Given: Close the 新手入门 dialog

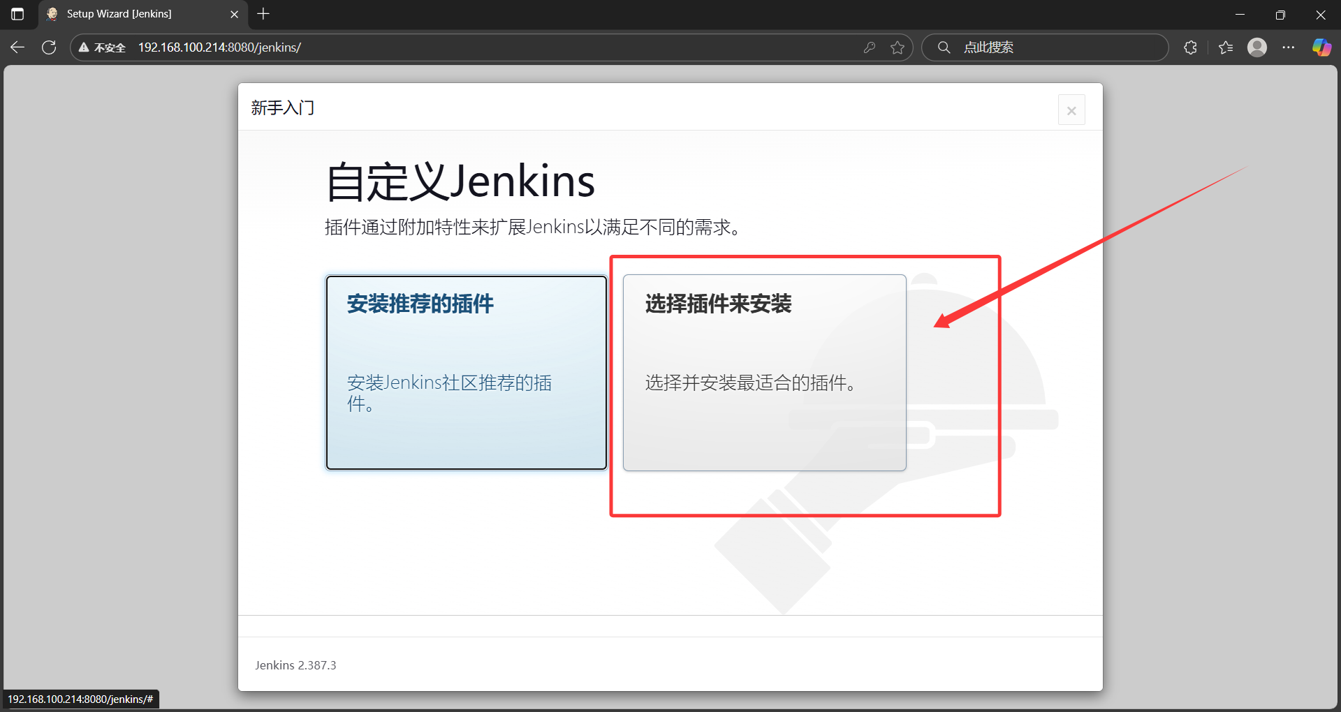Looking at the screenshot, I should pyautogui.click(x=1071, y=110).
